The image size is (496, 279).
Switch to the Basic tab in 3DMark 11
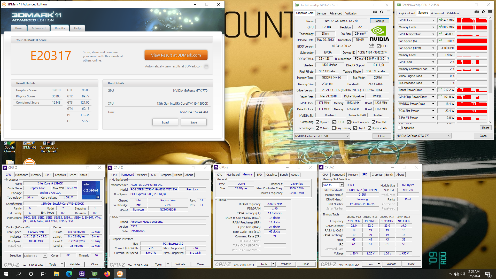tap(19, 28)
